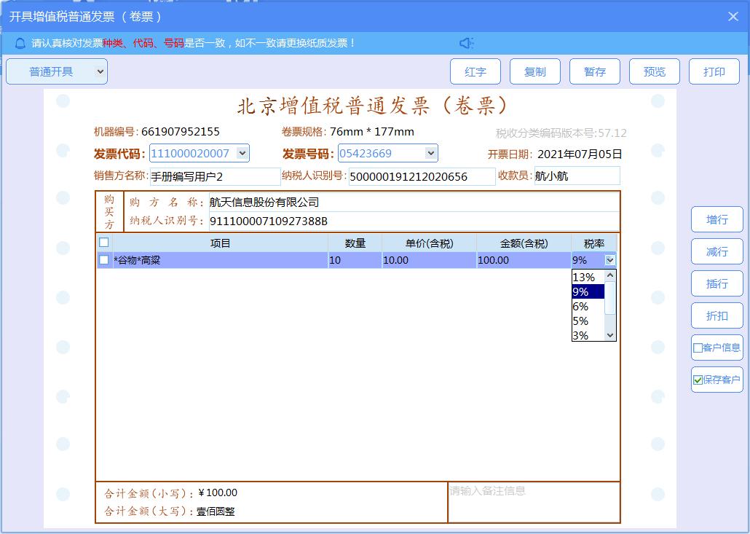This screenshot has height=534, width=750.
Task: Click the 红字 button
Action: click(x=475, y=71)
